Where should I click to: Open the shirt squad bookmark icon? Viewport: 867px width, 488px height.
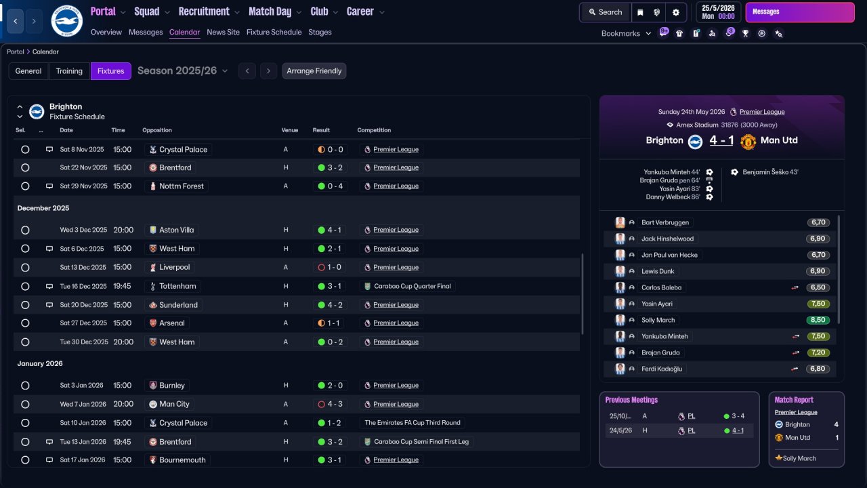679,33
